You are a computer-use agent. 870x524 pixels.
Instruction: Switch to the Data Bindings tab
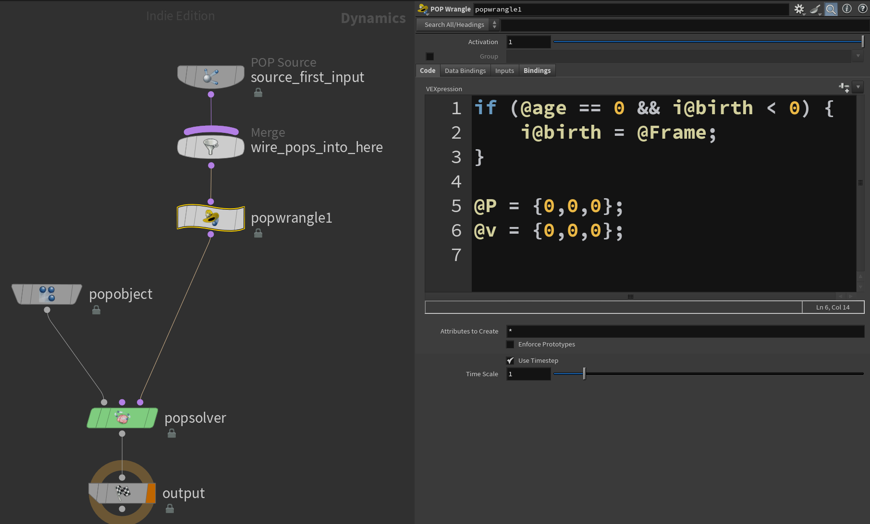[x=465, y=71]
